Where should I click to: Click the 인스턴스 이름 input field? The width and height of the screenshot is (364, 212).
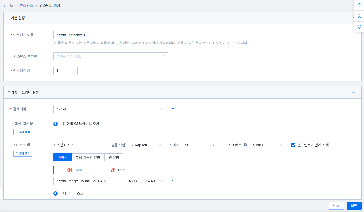111,35
